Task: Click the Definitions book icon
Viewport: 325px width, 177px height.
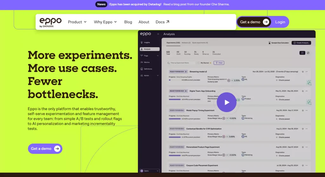Action: pos(142,69)
